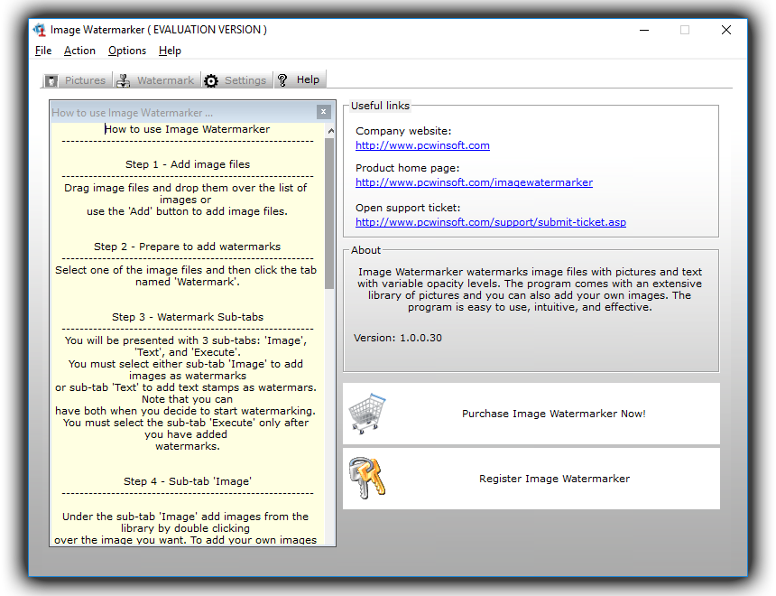Open the Help menu in menu bar

(x=170, y=51)
